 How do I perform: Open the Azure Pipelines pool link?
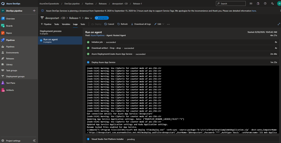pyautogui.click(x=98, y=35)
